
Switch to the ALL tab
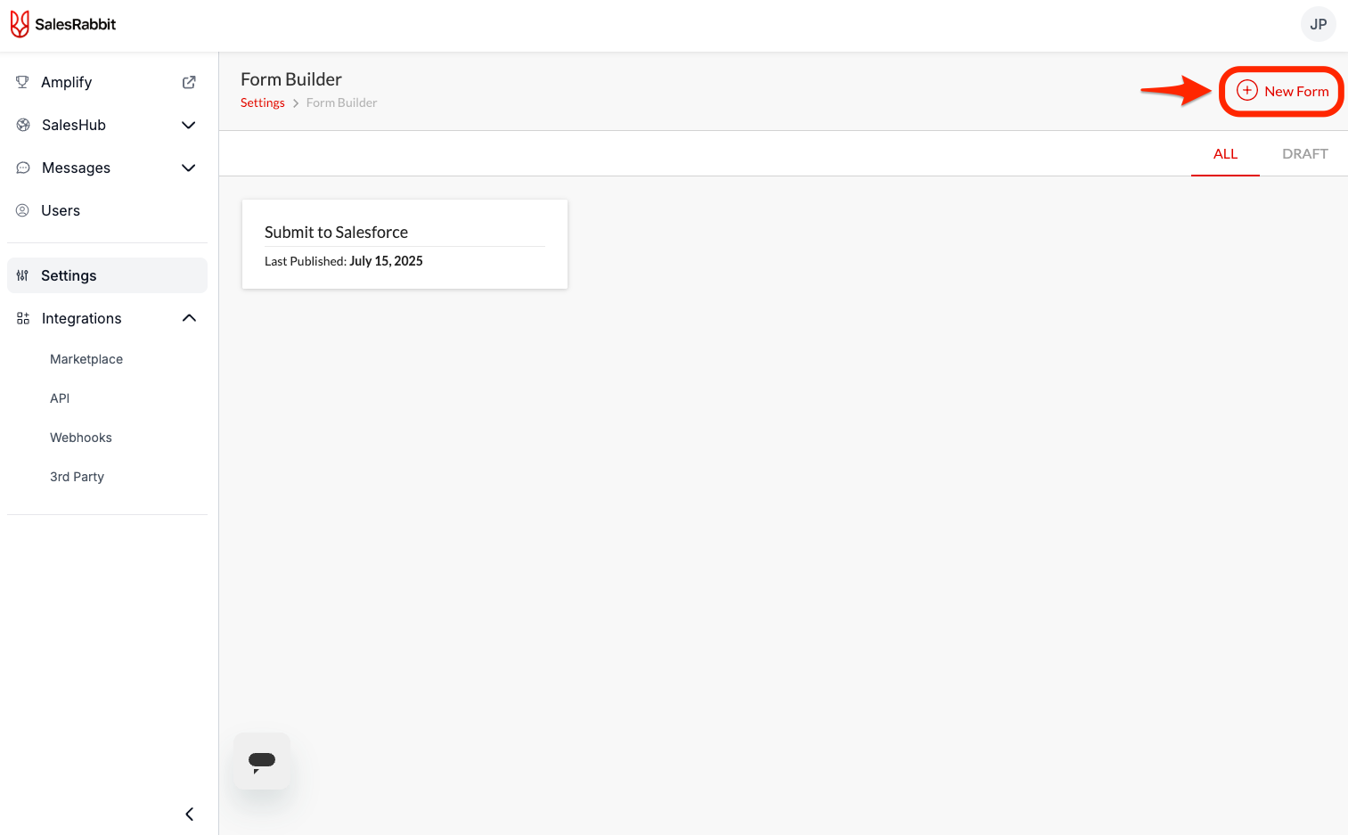coord(1225,154)
